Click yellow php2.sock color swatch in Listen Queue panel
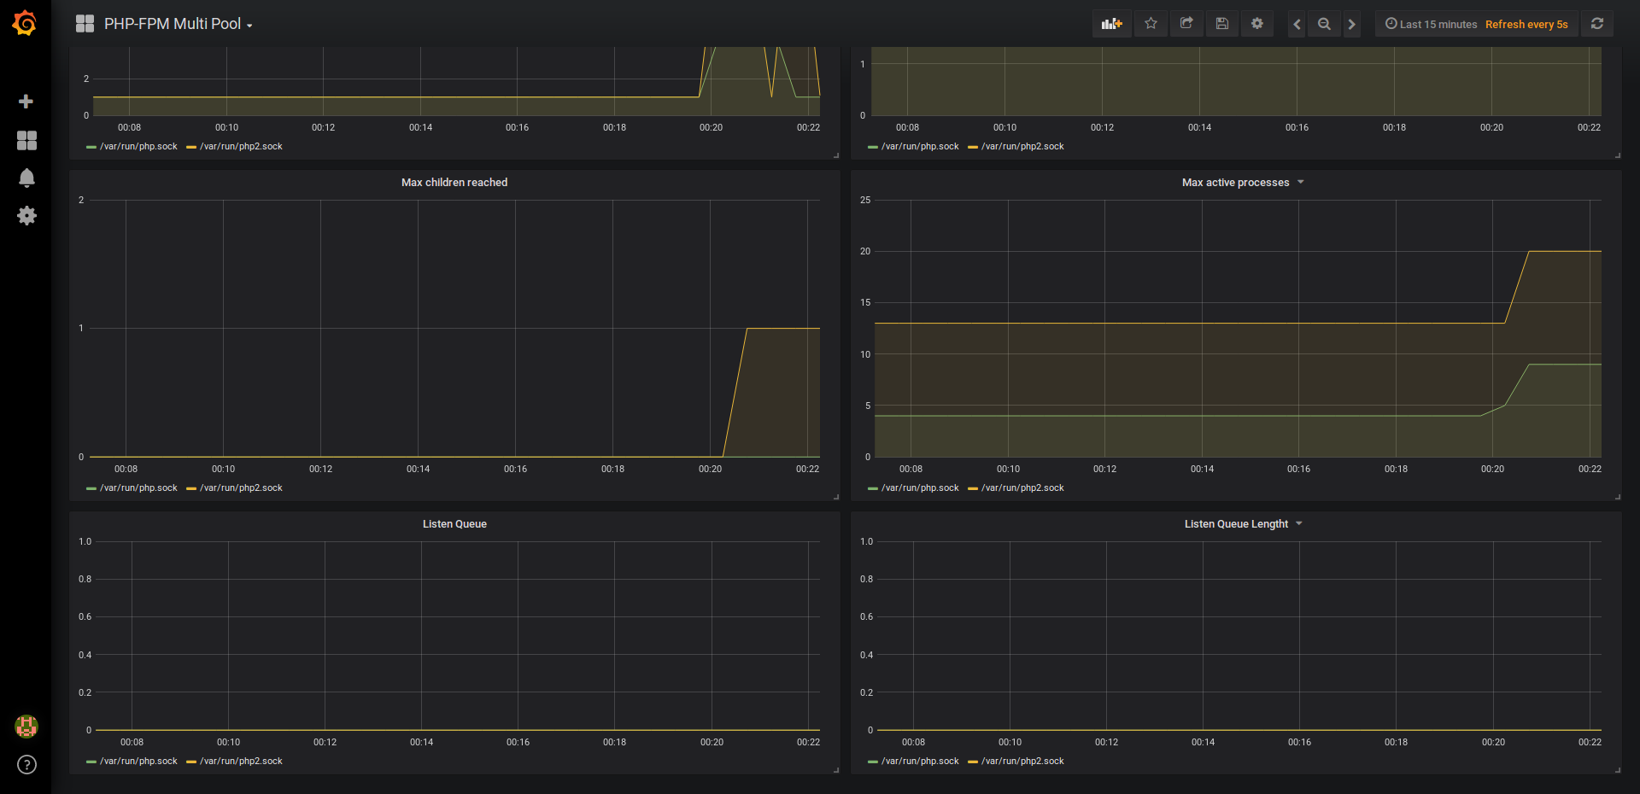 click(191, 762)
